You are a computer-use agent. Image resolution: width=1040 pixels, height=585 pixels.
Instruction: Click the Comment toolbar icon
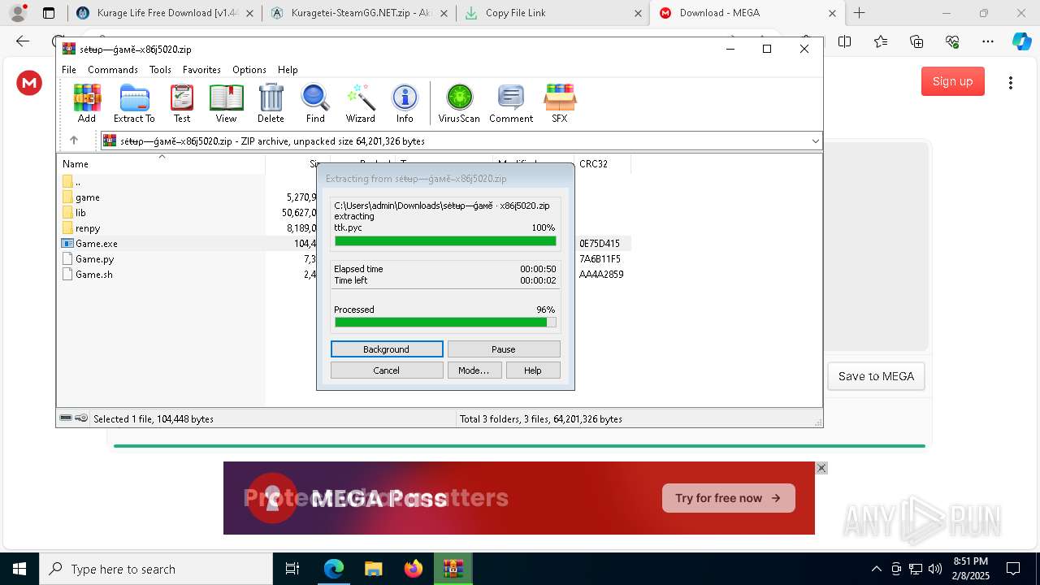[511, 103]
